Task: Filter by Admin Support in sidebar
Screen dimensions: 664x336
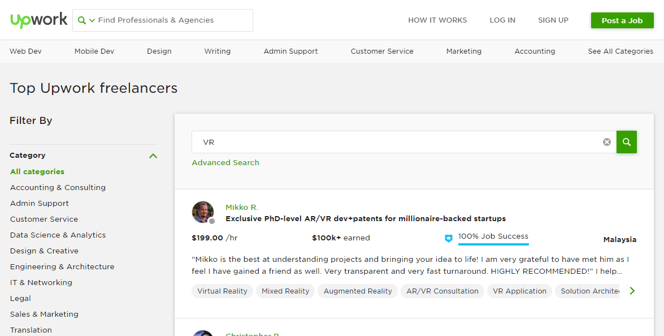Action: pyautogui.click(x=40, y=204)
